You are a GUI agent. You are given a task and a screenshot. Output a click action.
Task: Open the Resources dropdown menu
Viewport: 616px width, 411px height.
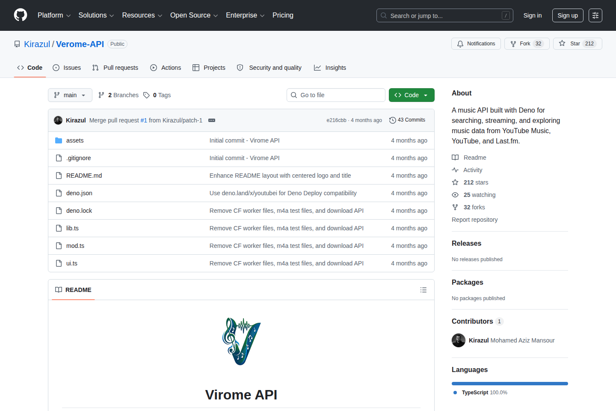pos(142,15)
